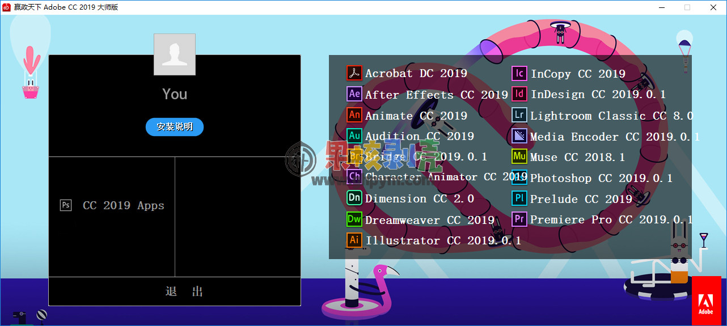This screenshot has width=727, height=326.
Task: Open the 安装说明 install instructions button
Action: [x=175, y=127]
